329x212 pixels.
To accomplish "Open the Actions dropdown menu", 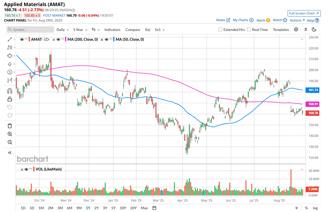I will [x=297, y=20].
